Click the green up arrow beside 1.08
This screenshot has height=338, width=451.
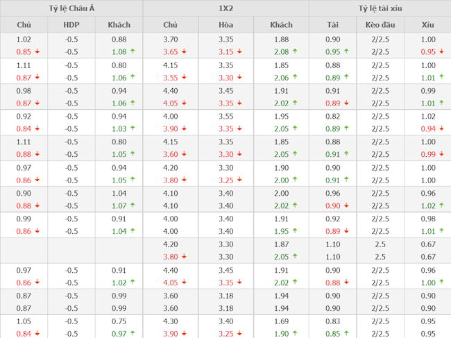(x=132, y=52)
